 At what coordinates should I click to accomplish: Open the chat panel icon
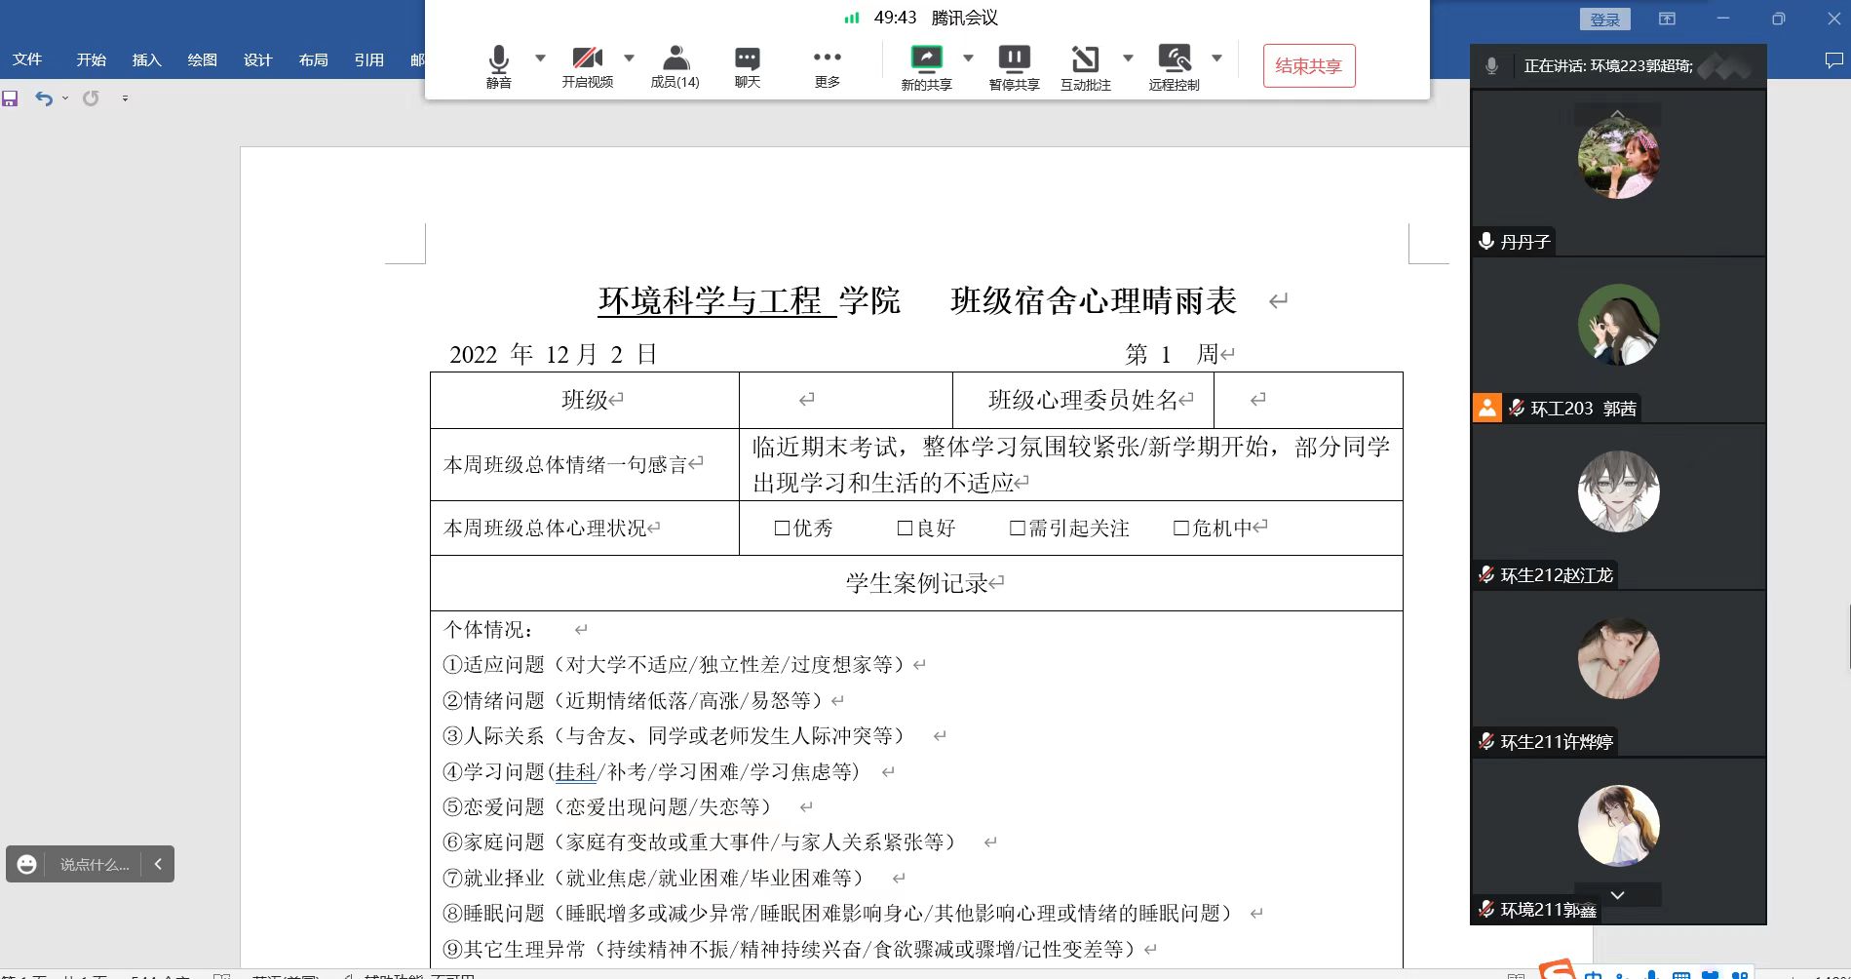(x=747, y=60)
